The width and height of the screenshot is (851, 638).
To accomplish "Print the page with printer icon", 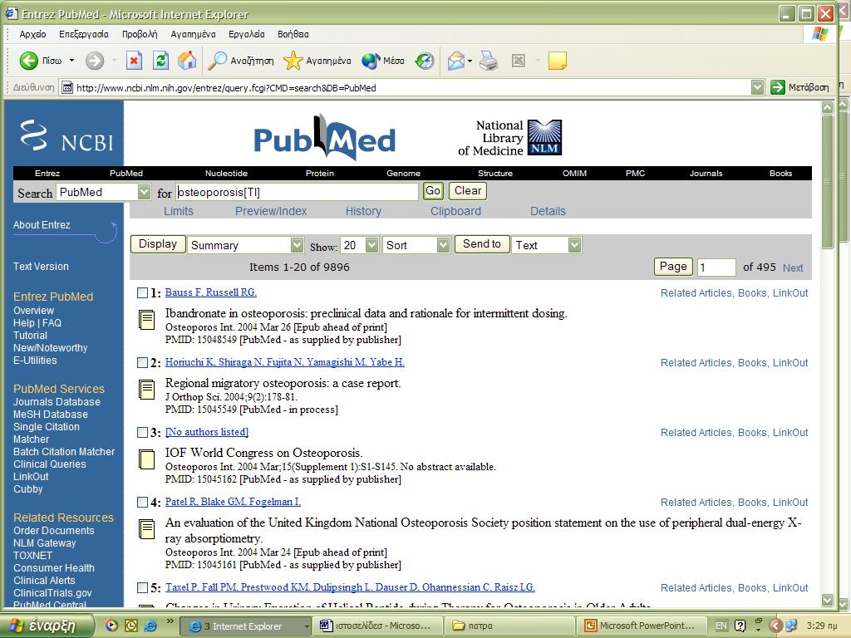I will point(489,61).
